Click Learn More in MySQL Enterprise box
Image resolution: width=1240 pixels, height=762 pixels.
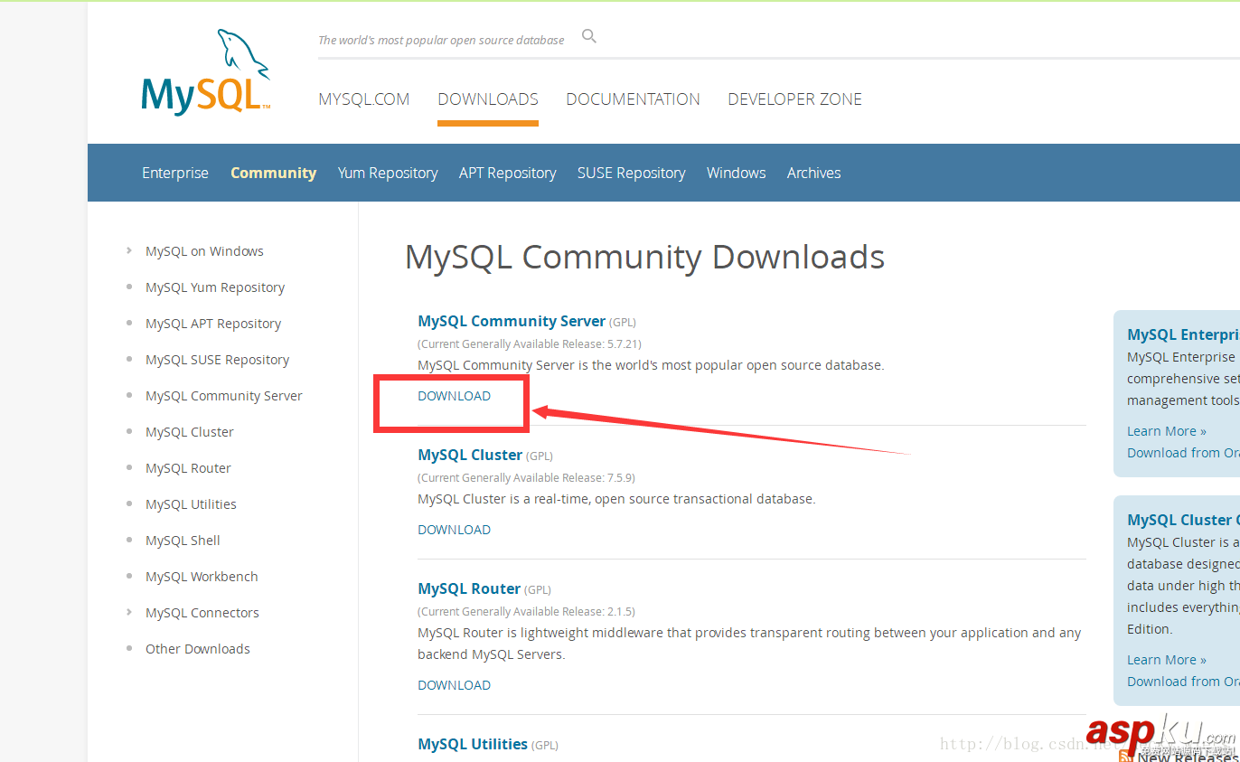1167,431
